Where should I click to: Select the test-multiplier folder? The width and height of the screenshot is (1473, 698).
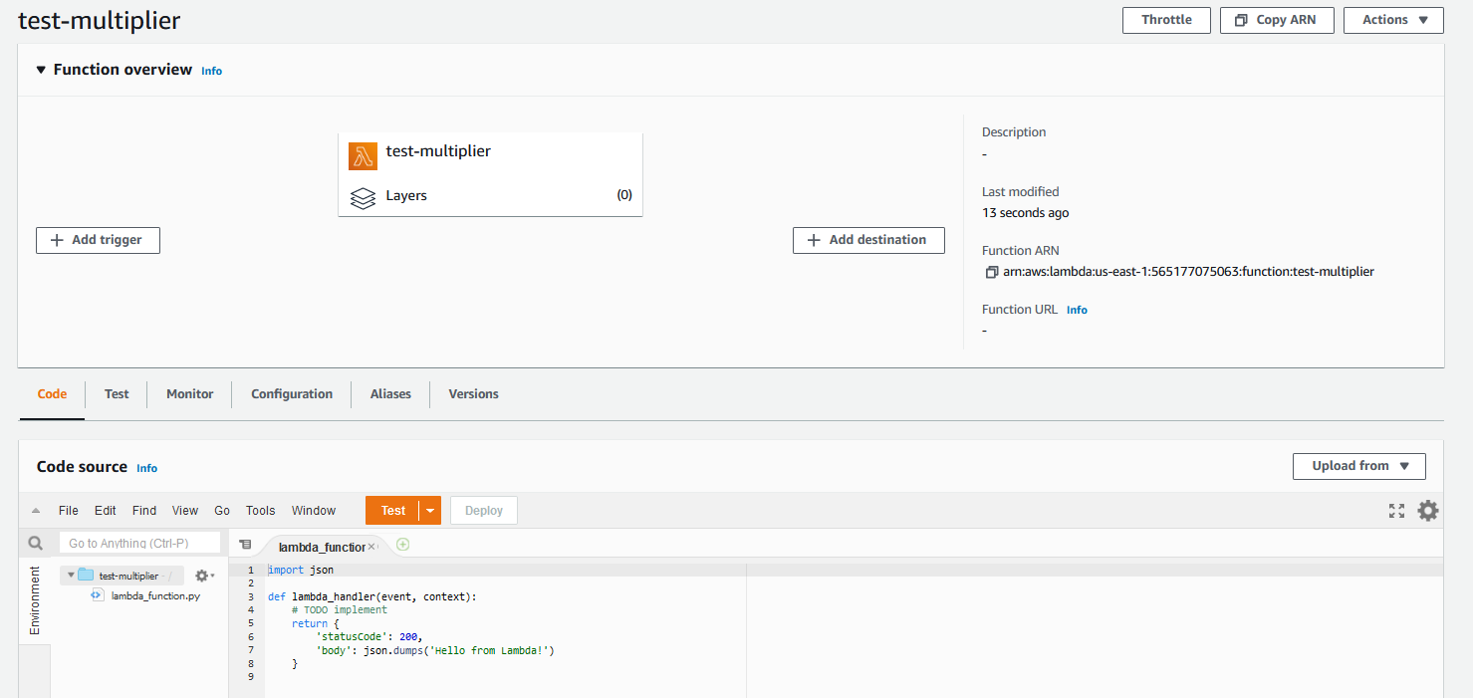(x=127, y=576)
